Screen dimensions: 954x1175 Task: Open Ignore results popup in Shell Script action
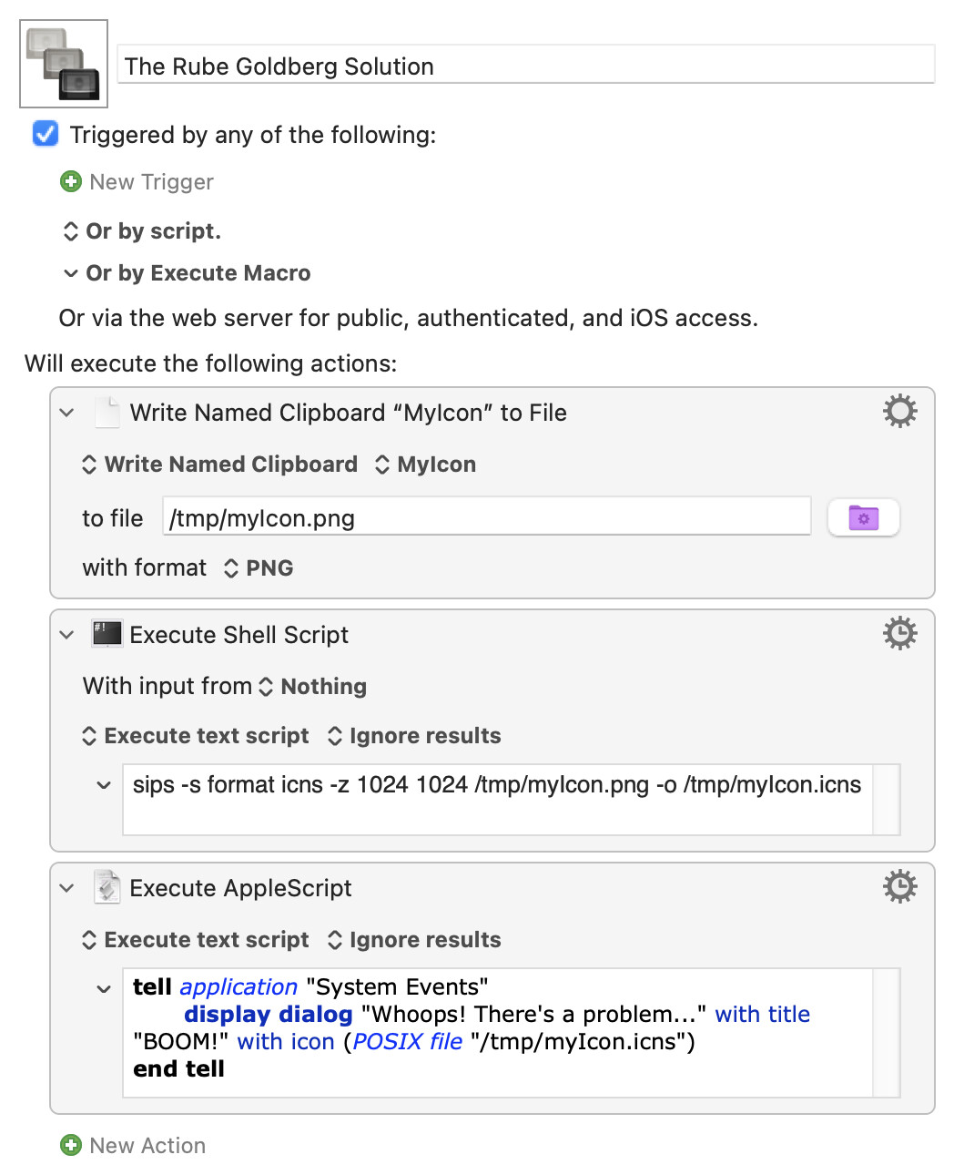coord(413,736)
